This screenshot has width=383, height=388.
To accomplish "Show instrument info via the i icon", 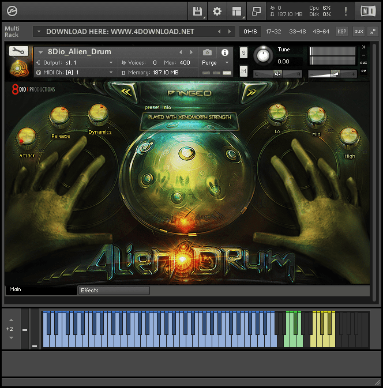I will [225, 52].
